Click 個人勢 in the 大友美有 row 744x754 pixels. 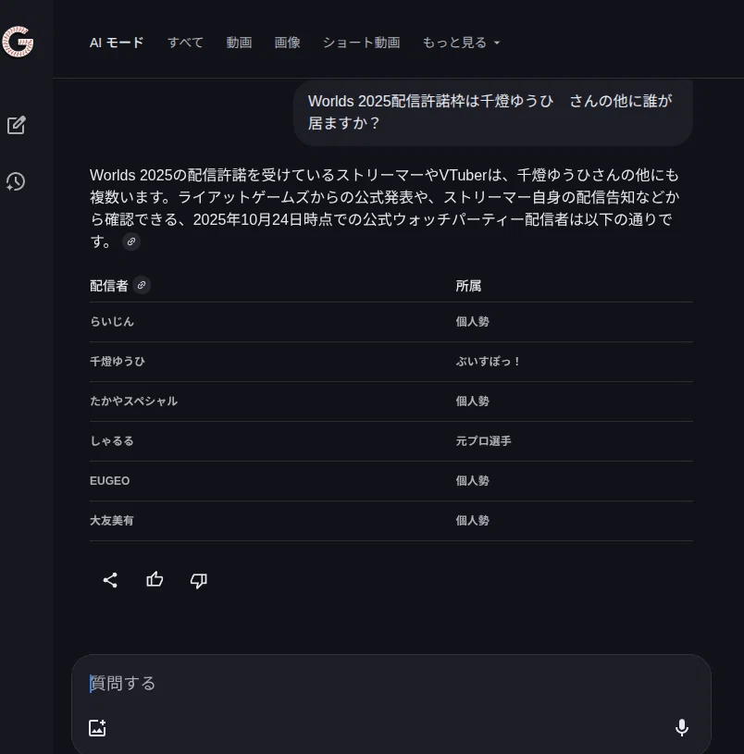pos(472,520)
